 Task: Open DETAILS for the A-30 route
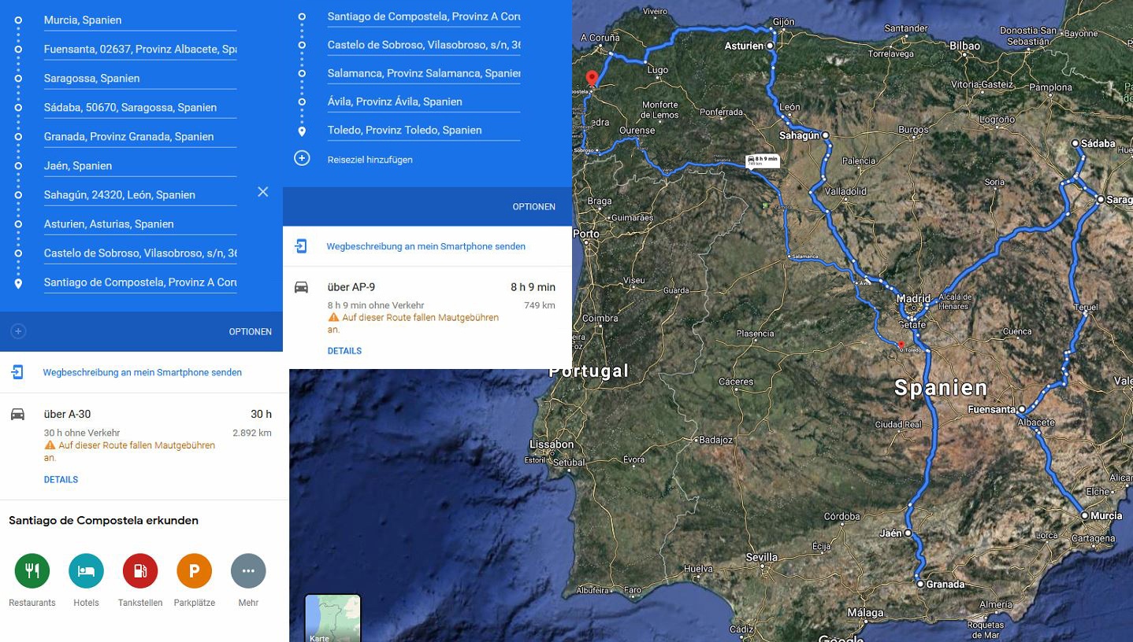[61, 480]
